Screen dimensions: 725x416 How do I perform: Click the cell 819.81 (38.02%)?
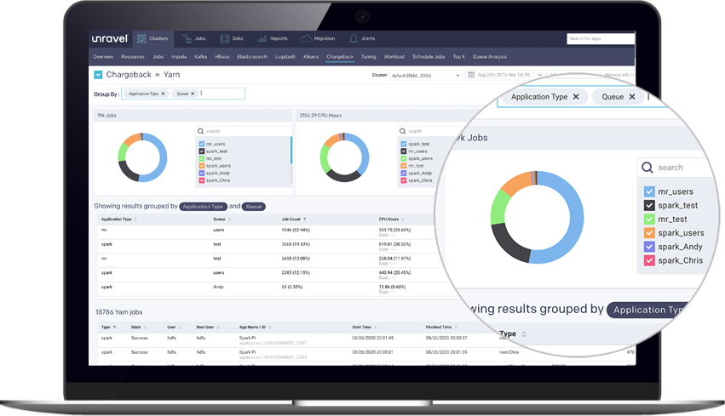394,244
